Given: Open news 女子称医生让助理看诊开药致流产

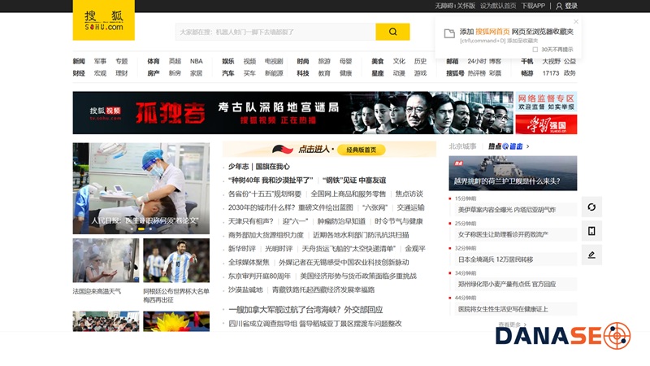Looking at the screenshot, I should pyautogui.click(x=503, y=234).
